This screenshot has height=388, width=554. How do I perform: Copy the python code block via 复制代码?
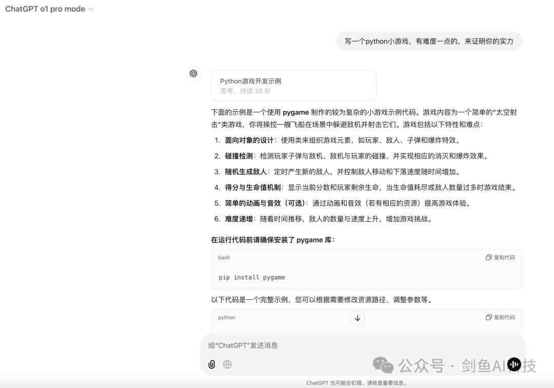coord(500,317)
